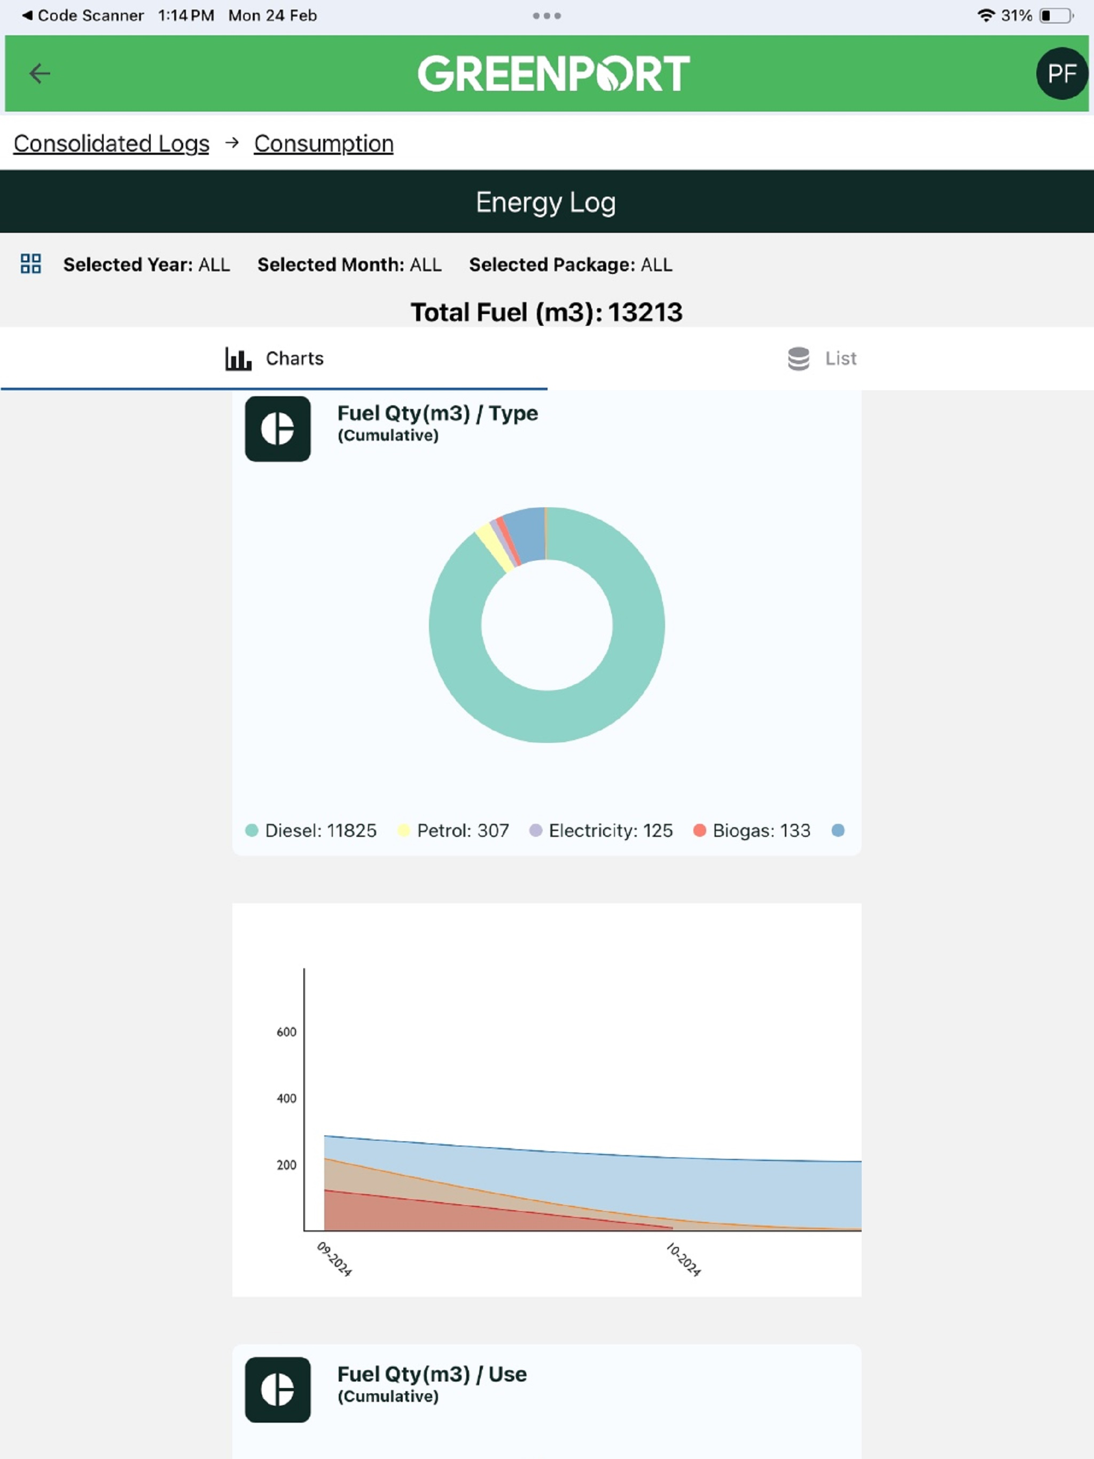Open the Selected Month filter
Viewport: 1094px width, 1459px height.
(x=350, y=264)
